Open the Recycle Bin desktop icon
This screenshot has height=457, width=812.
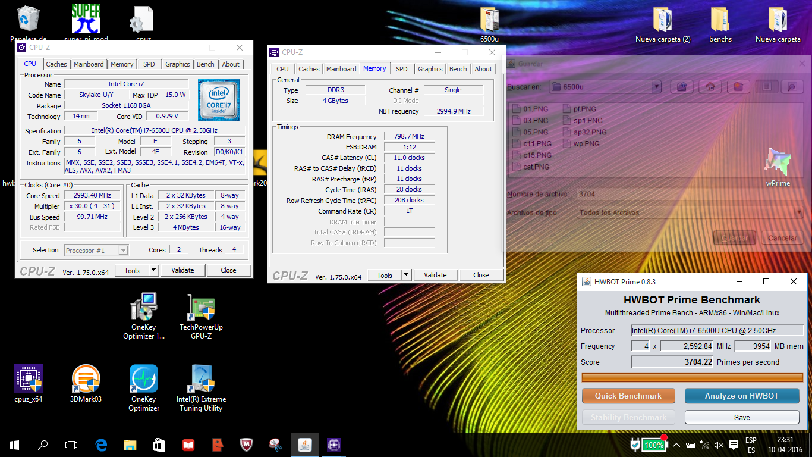[28, 19]
